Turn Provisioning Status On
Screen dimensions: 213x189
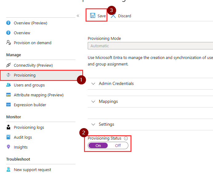[x=98, y=145]
